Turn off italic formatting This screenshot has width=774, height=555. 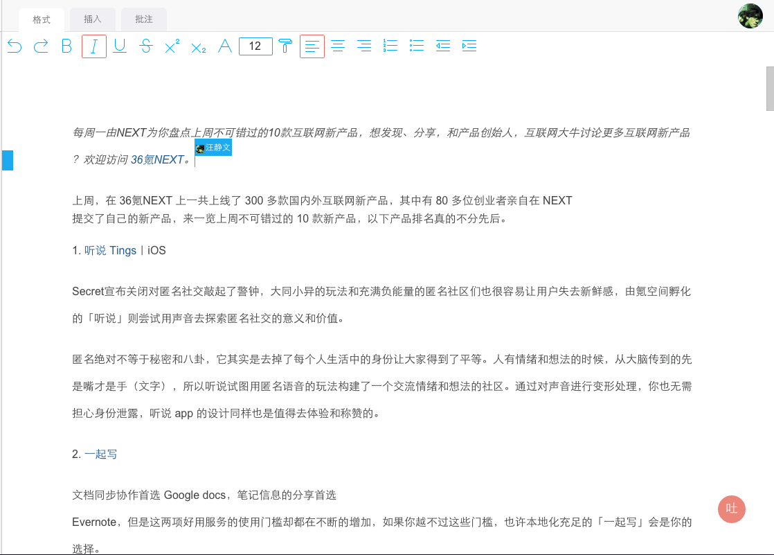(x=93, y=46)
